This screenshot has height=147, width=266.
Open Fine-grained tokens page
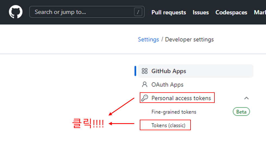(x=174, y=112)
